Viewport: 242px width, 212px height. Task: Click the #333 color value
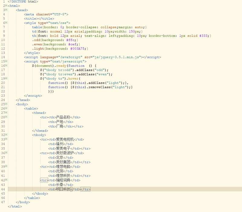(x=203, y=36)
